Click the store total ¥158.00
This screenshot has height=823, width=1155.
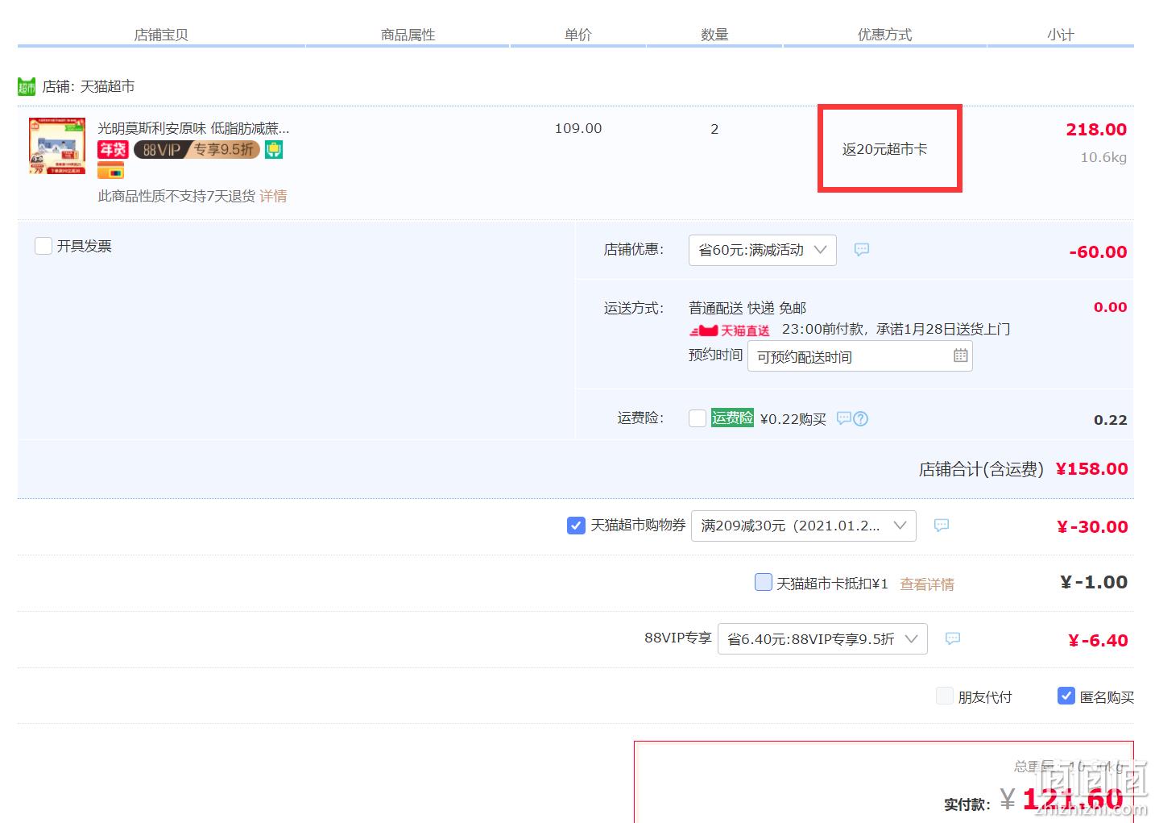(x=1091, y=469)
